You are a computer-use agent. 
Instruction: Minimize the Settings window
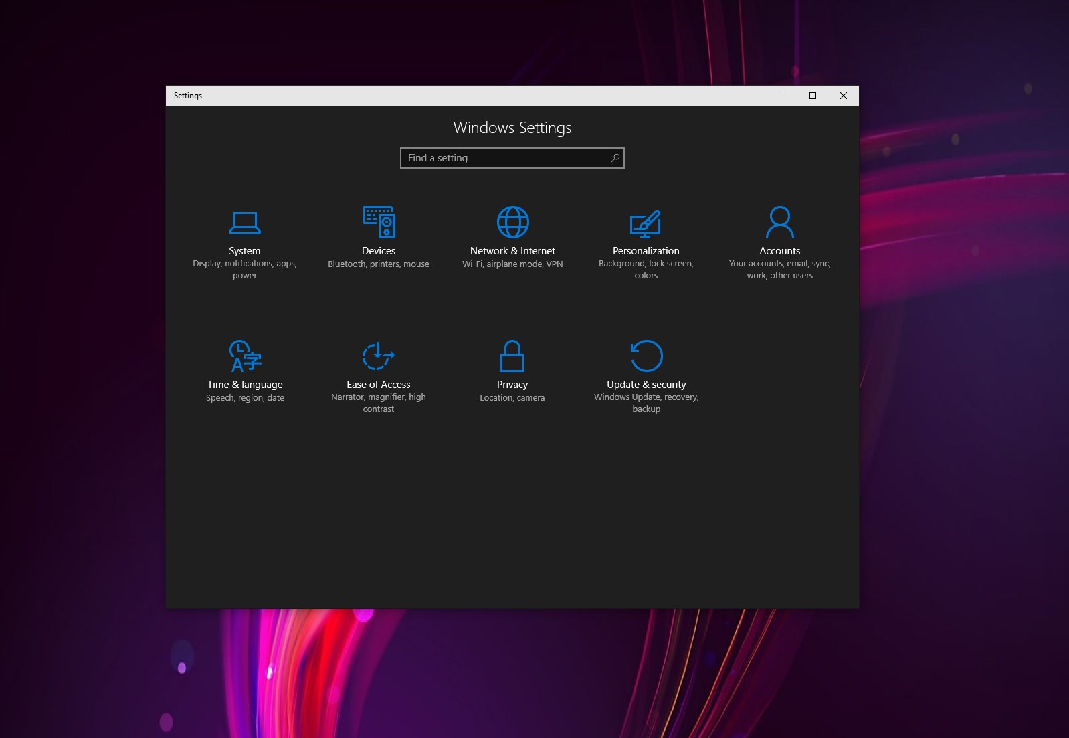(x=781, y=96)
